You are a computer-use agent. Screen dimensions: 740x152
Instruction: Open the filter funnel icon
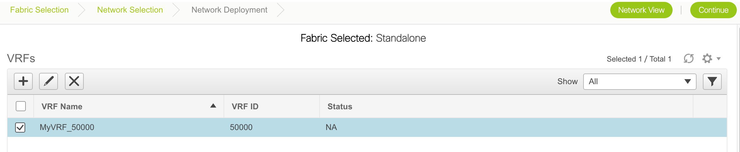[712, 82]
